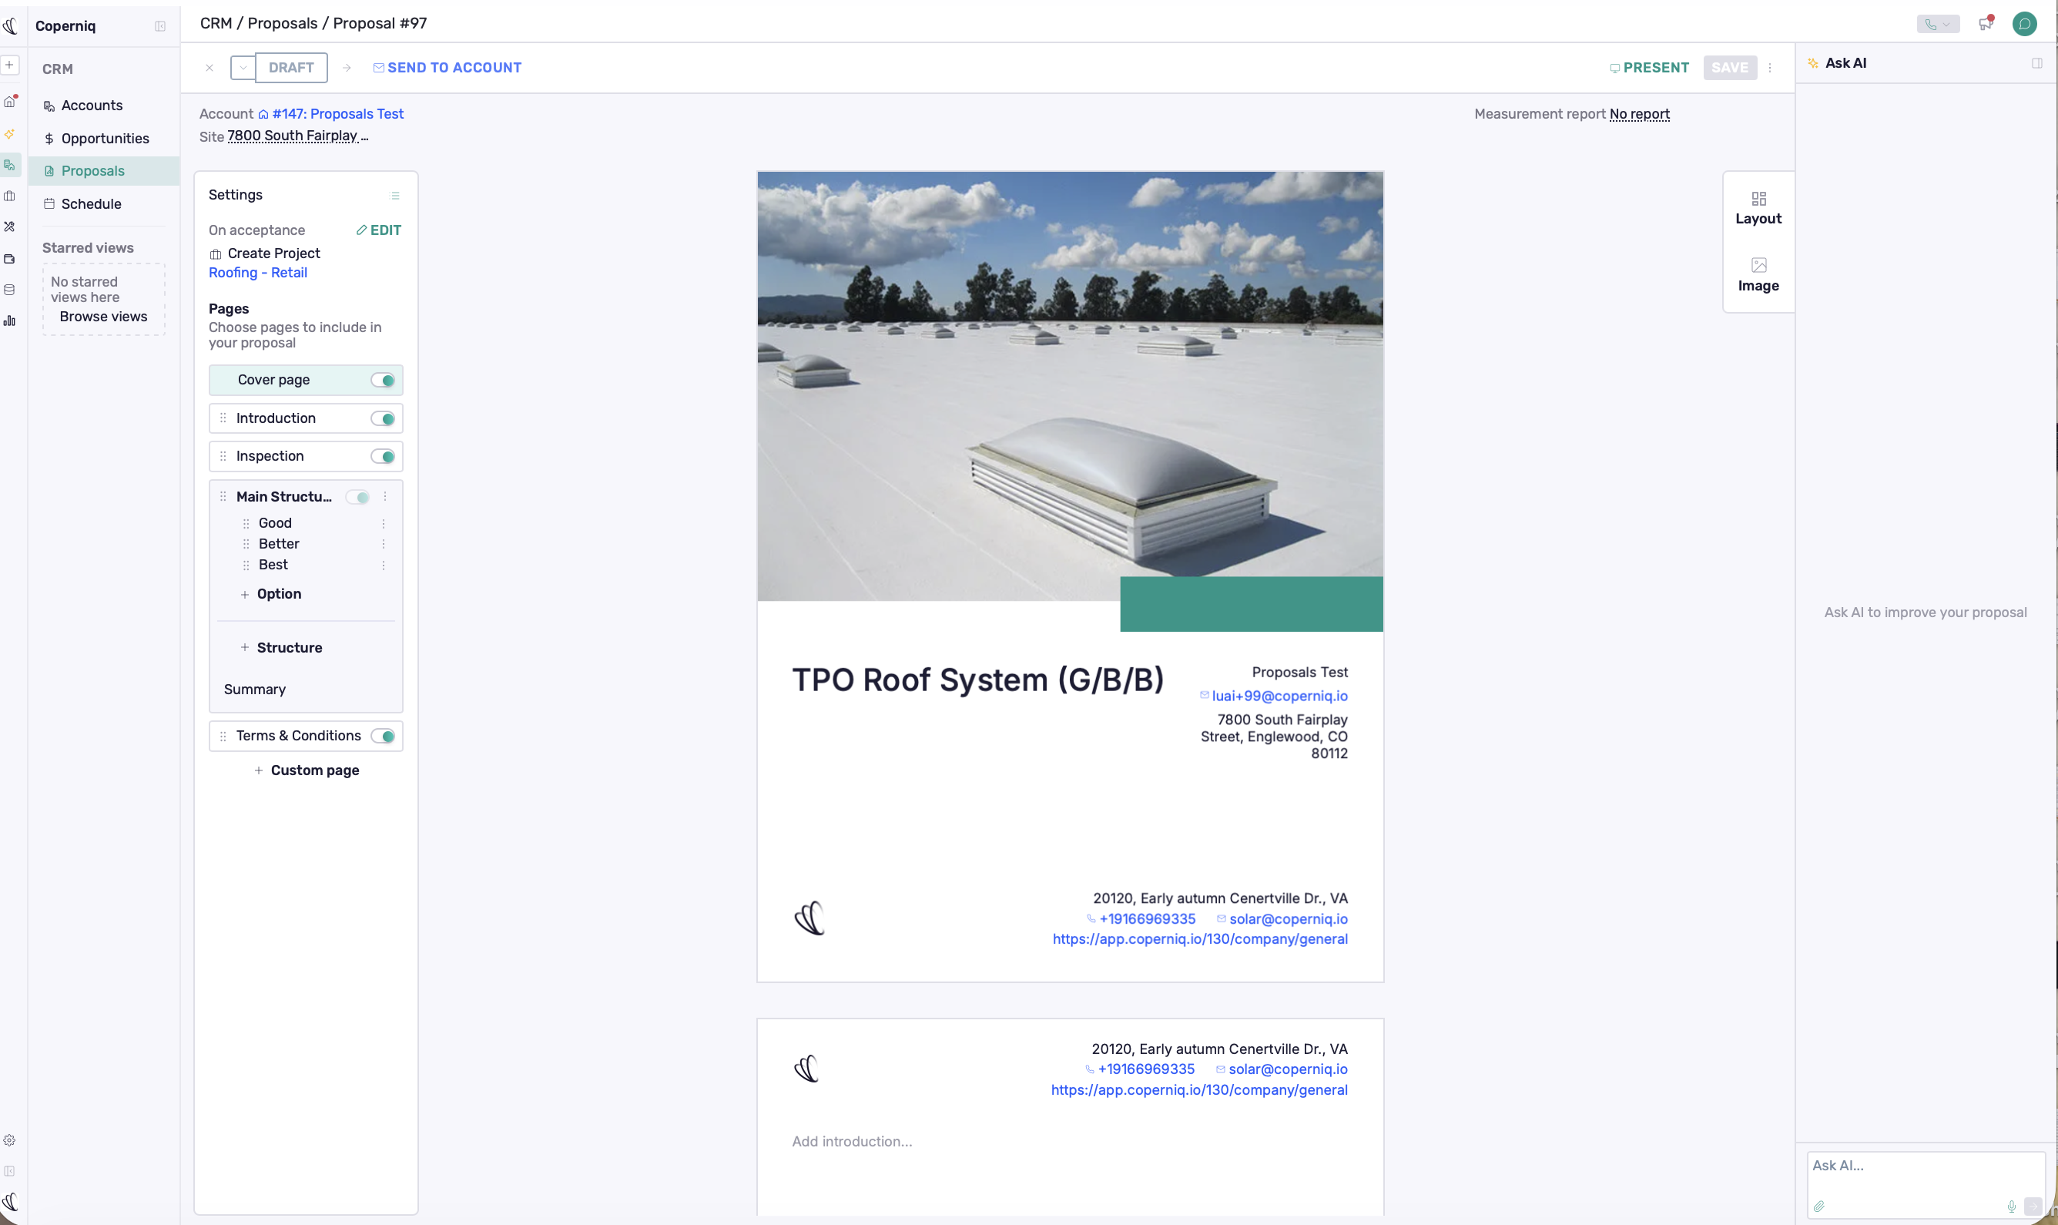Screen dimensions: 2058x1225
Task: Go to Opportunities in CRM menu
Action: point(105,138)
